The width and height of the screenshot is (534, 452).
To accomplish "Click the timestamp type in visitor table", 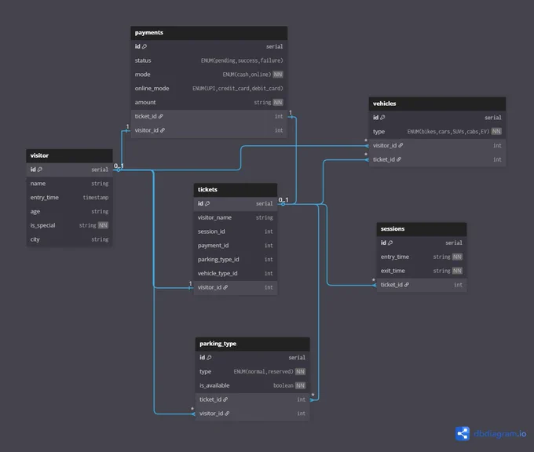I will click(96, 198).
